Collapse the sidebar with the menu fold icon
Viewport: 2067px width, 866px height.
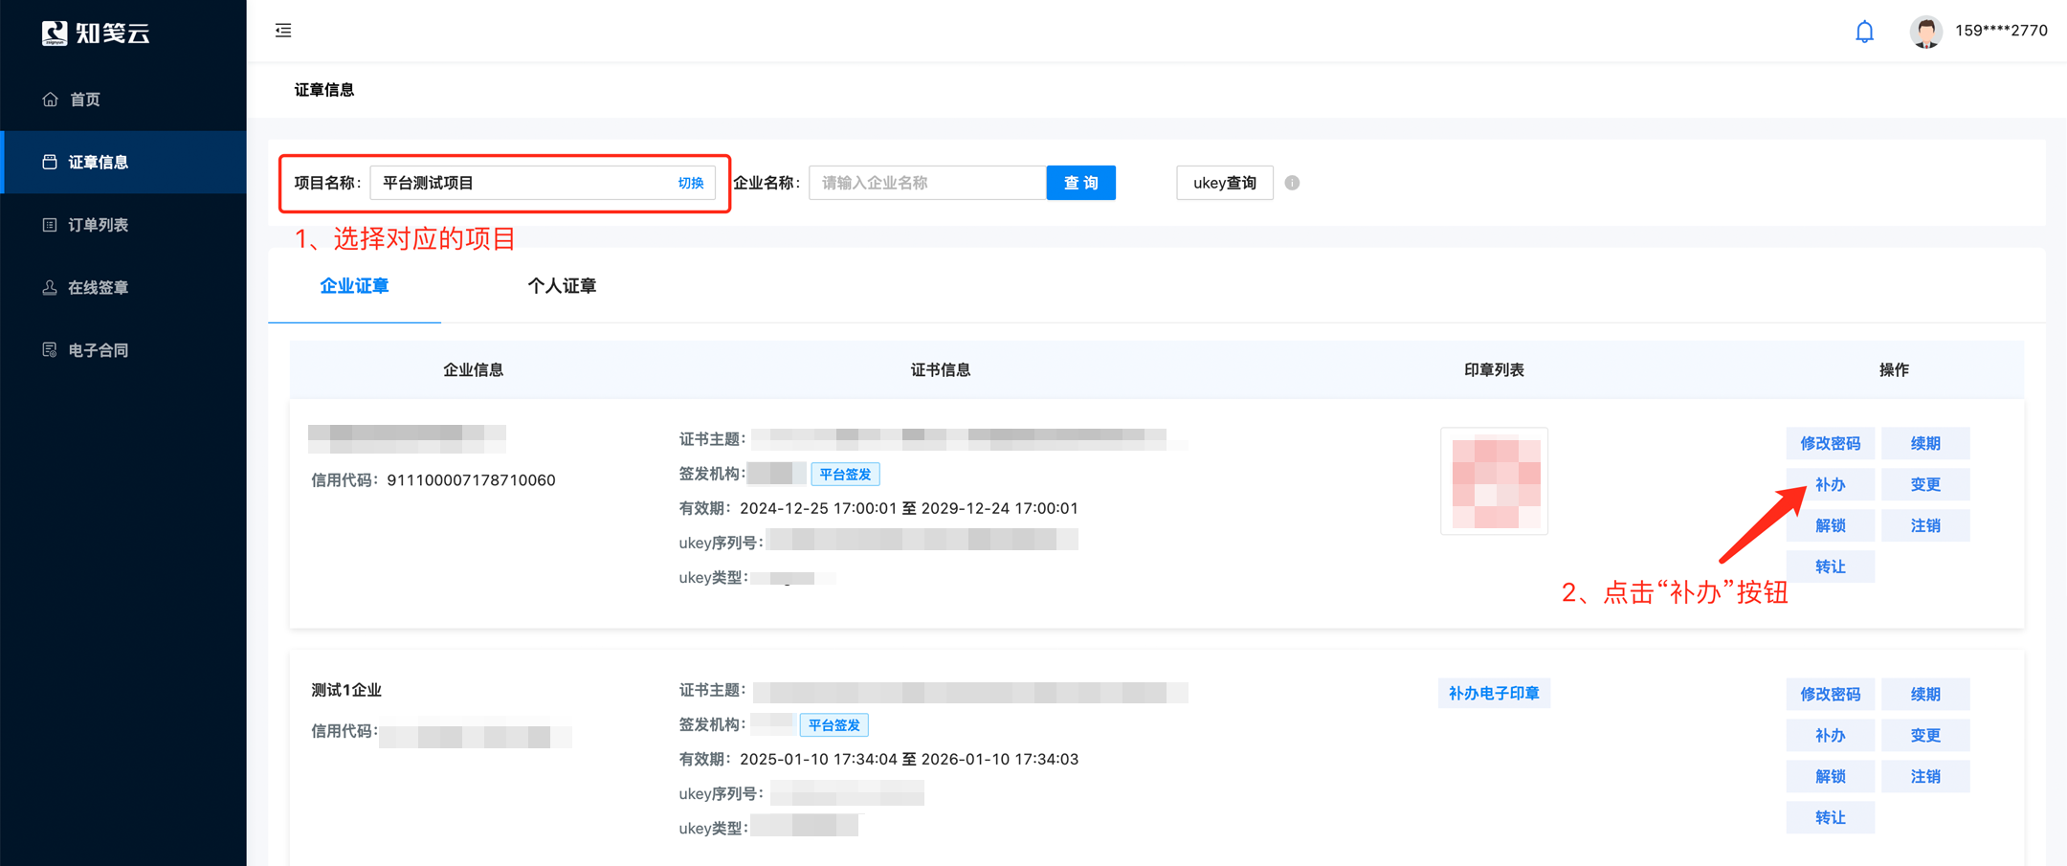(x=283, y=31)
